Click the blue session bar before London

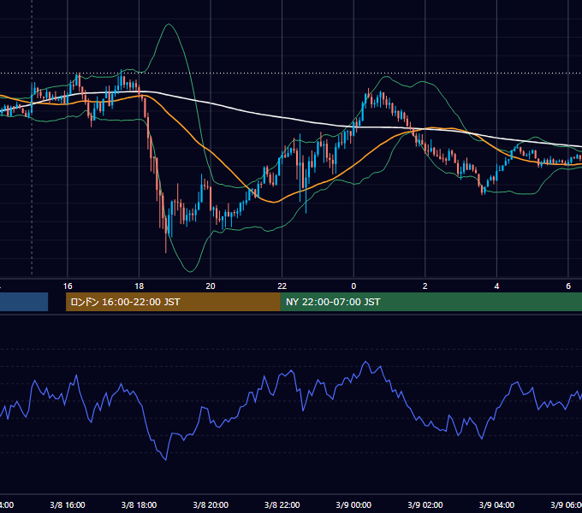click(x=24, y=302)
